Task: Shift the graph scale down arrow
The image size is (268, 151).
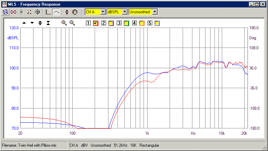Action: [x=32, y=23]
